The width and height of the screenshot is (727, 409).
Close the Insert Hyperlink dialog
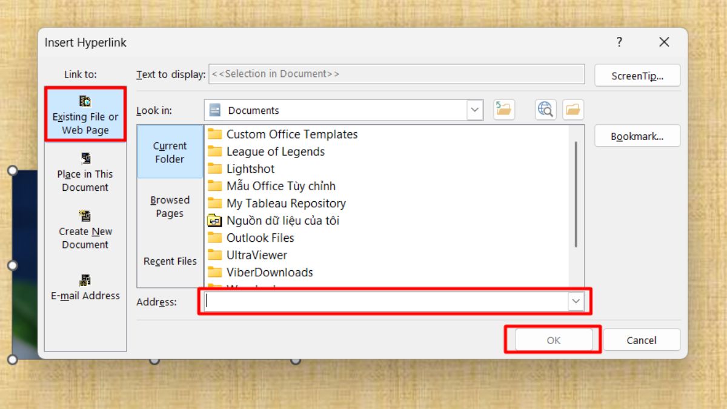click(x=664, y=42)
